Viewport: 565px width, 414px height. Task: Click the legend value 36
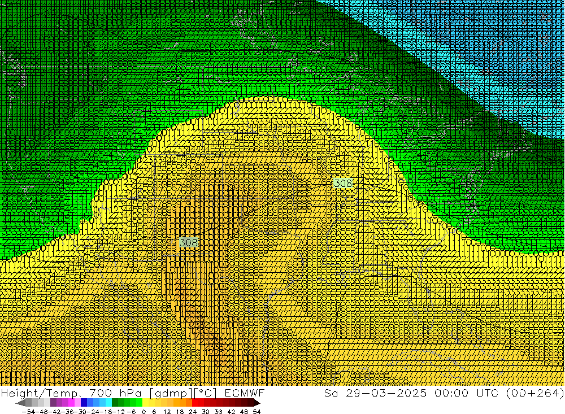pyautogui.click(x=218, y=412)
